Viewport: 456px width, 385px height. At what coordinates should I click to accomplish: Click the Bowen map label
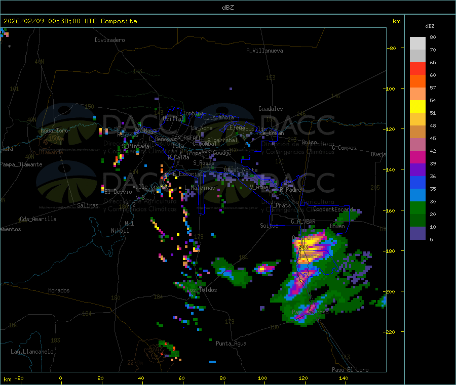[x=337, y=226]
